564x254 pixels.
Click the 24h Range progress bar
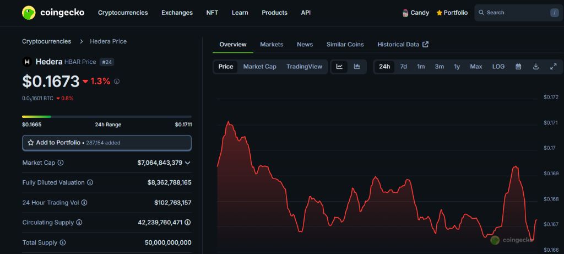click(107, 117)
